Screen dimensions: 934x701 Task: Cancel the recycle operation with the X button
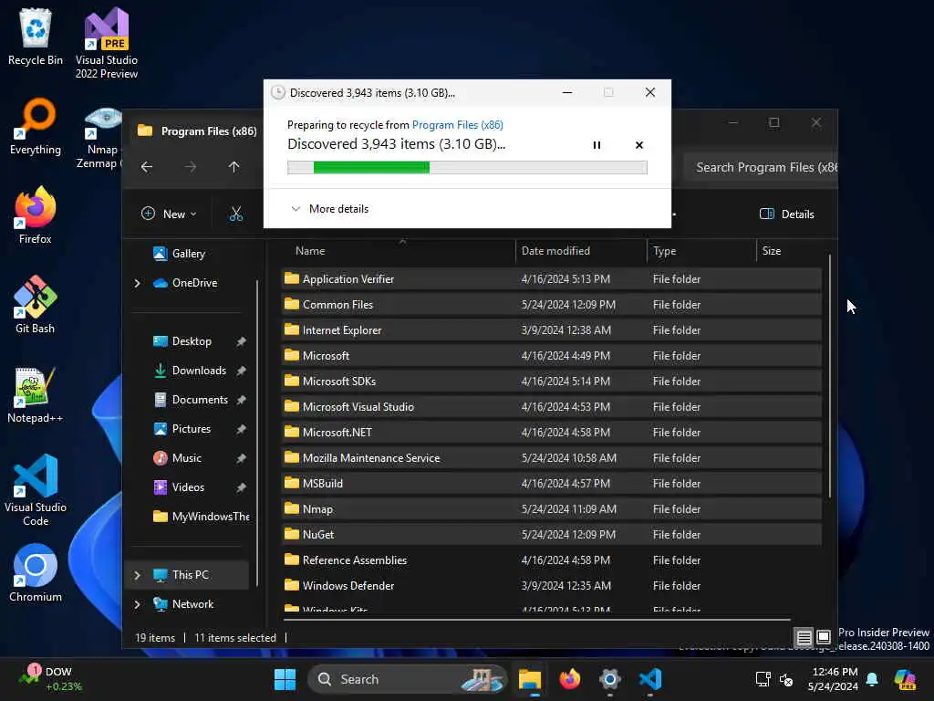(639, 145)
